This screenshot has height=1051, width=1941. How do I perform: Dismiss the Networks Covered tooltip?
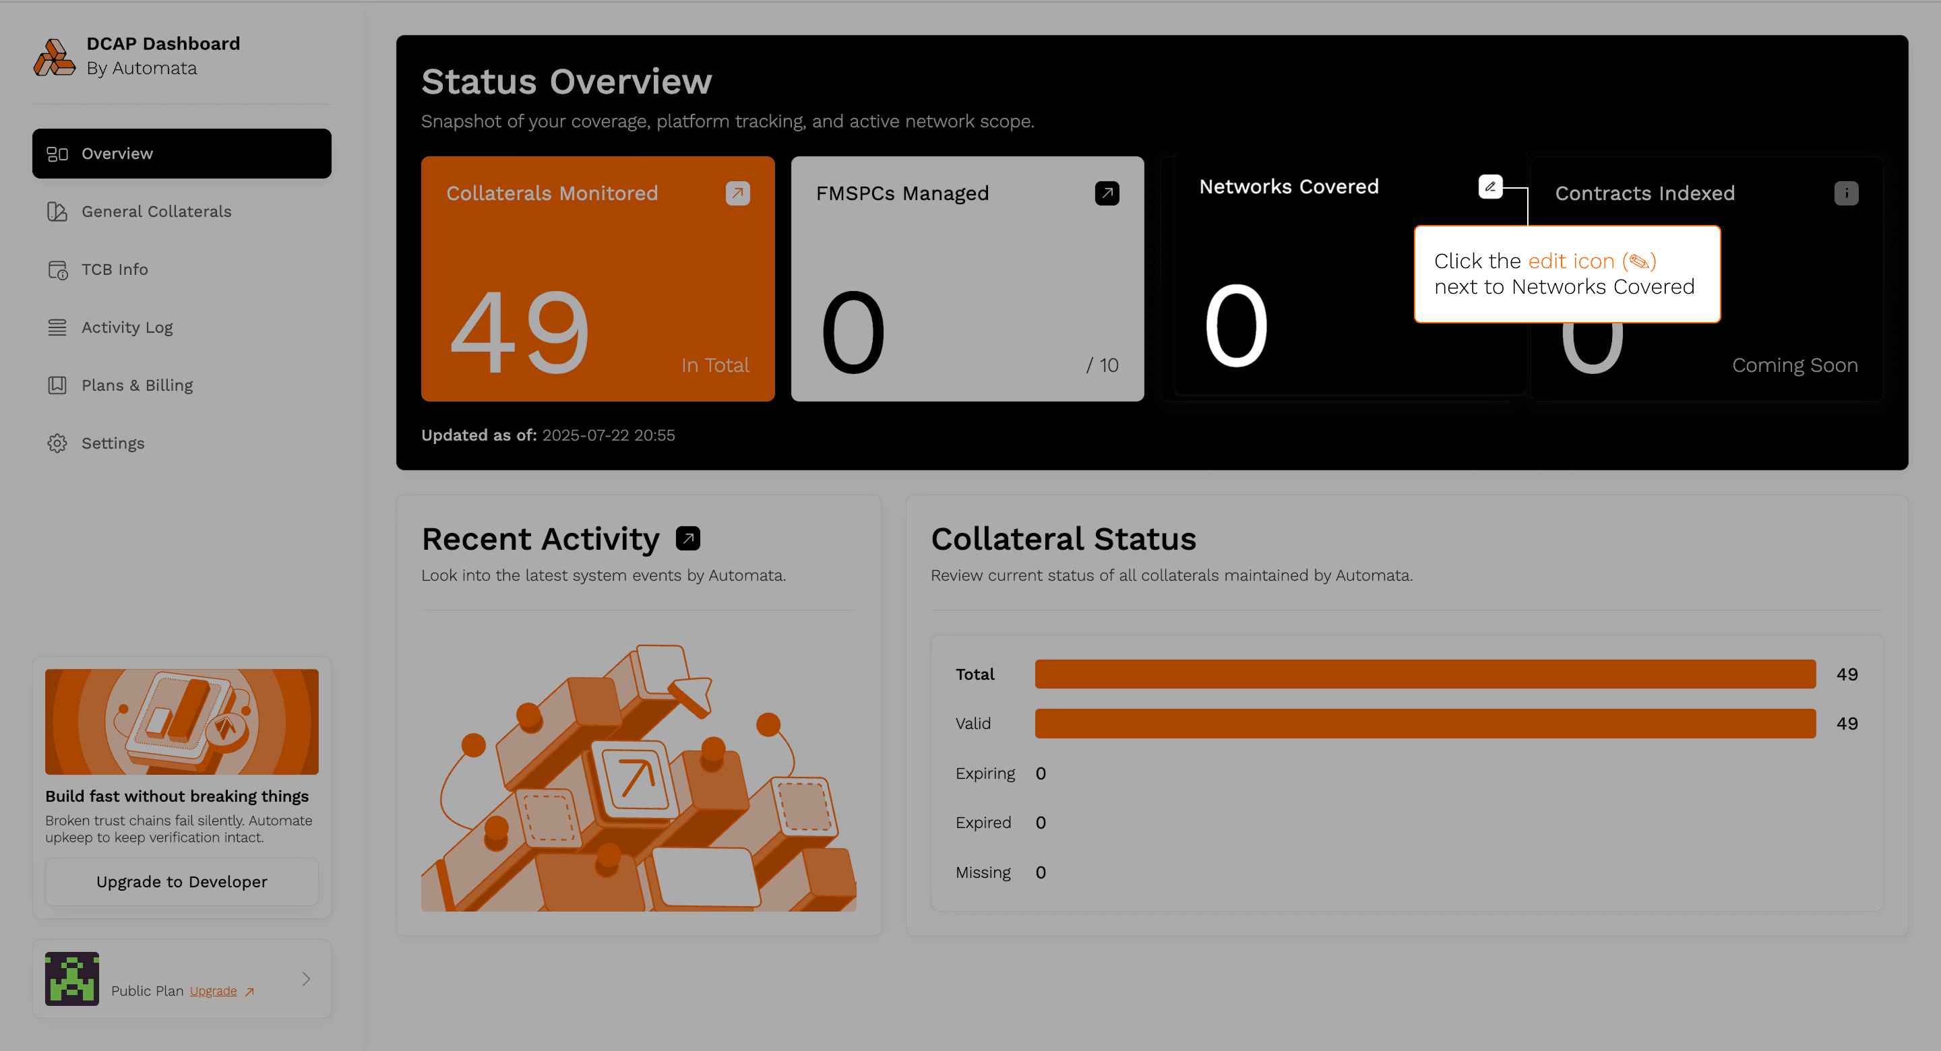(1567, 274)
